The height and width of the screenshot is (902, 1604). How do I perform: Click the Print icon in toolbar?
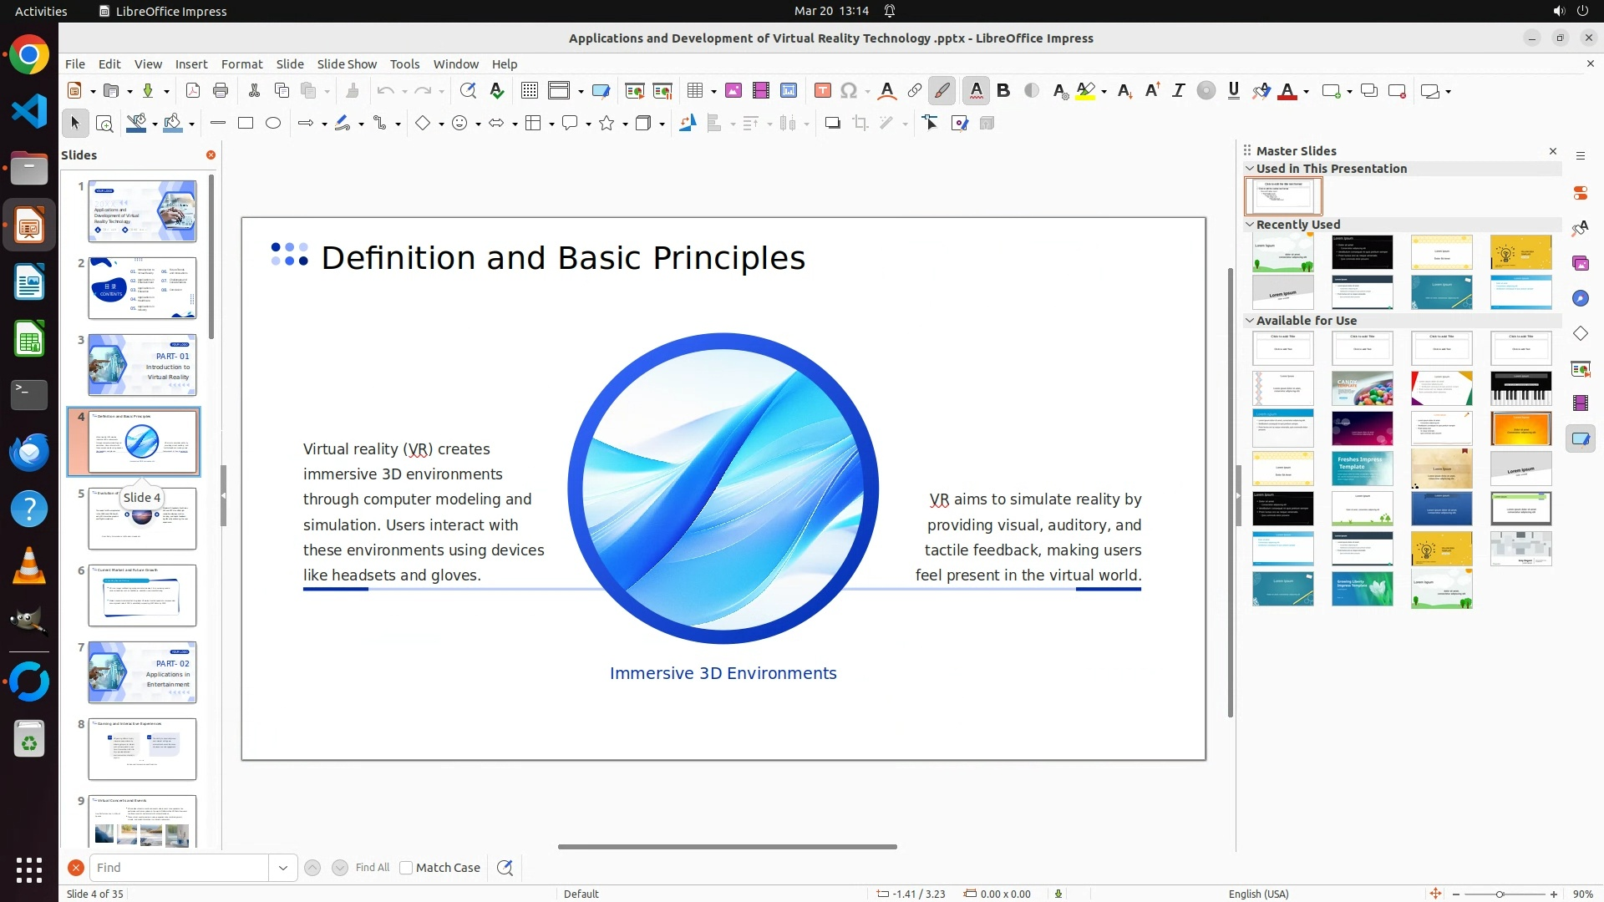point(221,91)
